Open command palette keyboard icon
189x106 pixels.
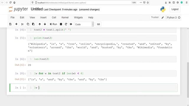pos(98,24)
